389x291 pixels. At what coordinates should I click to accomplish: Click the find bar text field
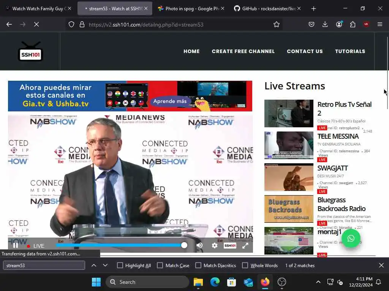(x=44, y=266)
